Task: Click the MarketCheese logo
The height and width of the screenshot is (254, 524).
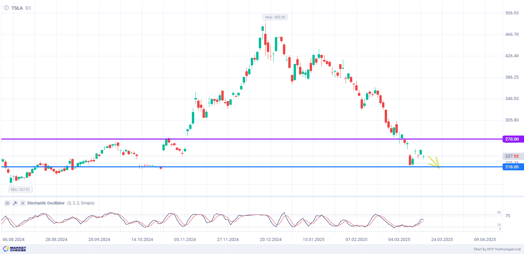Action: point(14,249)
